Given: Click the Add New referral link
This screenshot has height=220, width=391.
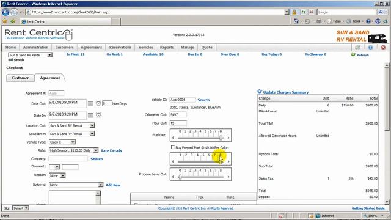Looking at the screenshot, I should click(x=113, y=185).
